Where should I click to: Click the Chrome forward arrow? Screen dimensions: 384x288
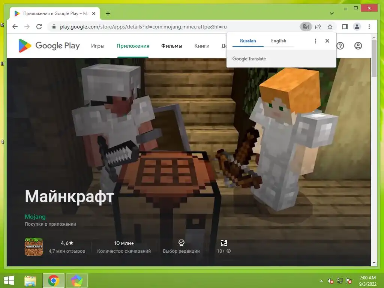click(27, 27)
